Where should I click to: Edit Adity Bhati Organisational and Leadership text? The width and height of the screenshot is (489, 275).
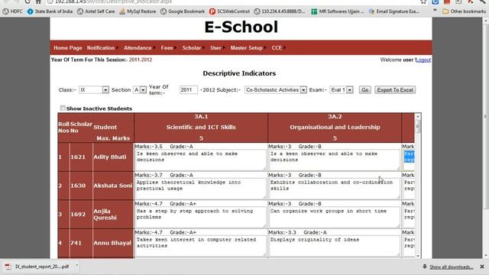click(x=335, y=160)
